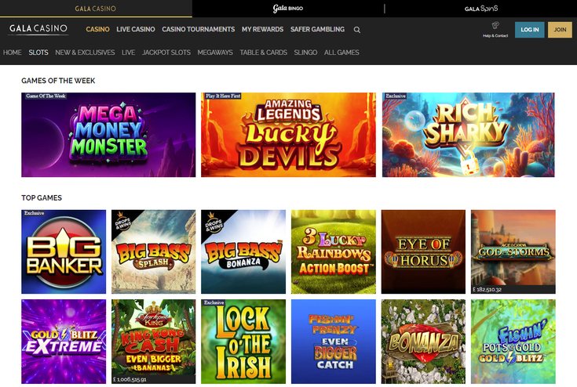577x387 pixels.
Task: Open CASINO TOURNAMENTS menu item
Action: click(x=198, y=29)
